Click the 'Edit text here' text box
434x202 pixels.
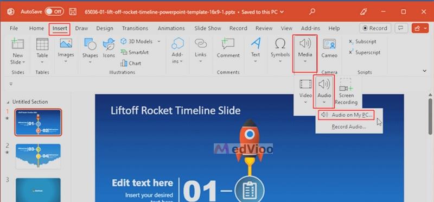142,183
